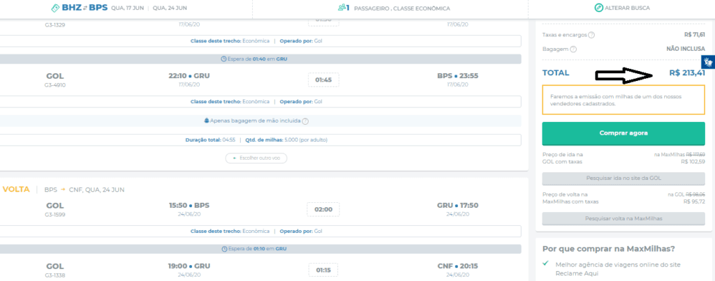Click the Taxas e encargos label
The height and width of the screenshot is (281, 715).
(x=564, y=35)
